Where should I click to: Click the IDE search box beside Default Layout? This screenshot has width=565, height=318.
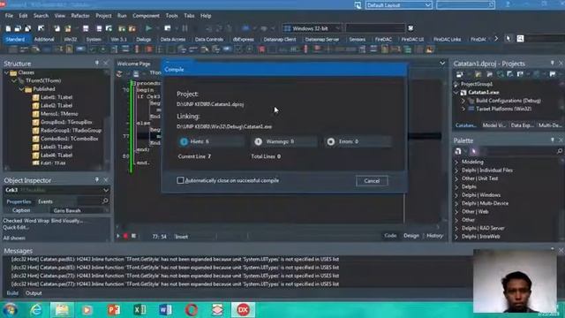(465, 5)
